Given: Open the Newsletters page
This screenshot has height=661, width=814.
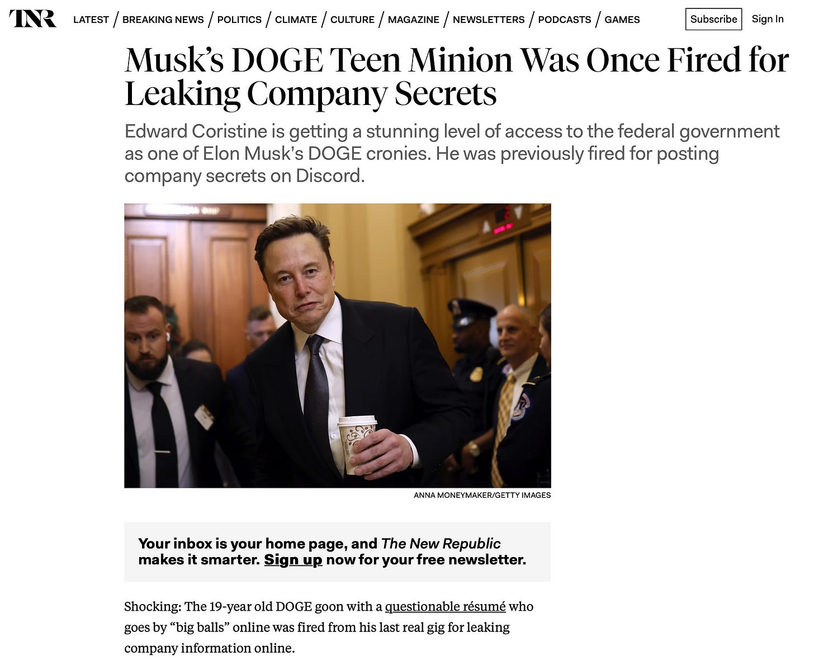Looking at the screenshot, I should (x=489, y=20).
